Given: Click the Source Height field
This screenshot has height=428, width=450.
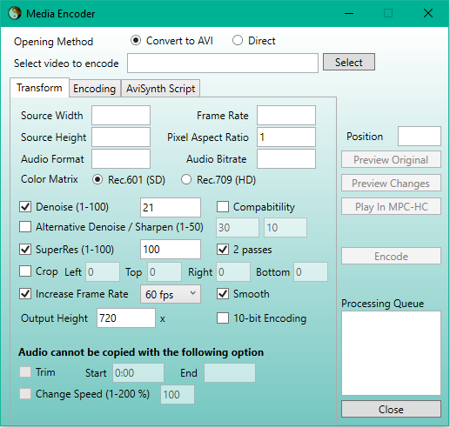Looking at the screenshot, I should [121, 137].
